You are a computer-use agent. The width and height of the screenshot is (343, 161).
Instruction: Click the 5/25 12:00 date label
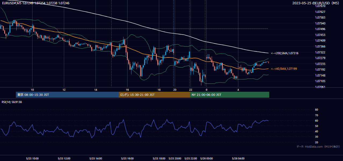click(x=64, y=158)
